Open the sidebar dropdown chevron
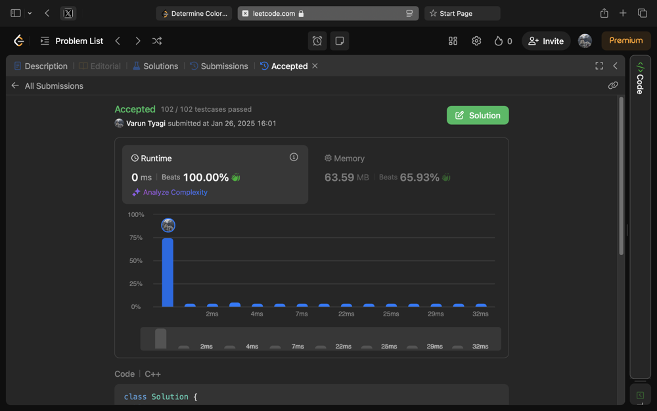This screenshot has width=657, height=411. (30, 13)
